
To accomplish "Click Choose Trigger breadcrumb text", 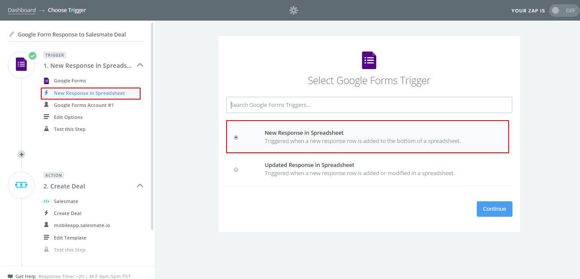I will (67, 10).
